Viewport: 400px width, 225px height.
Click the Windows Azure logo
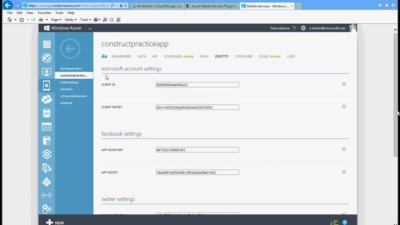[x=62, y=28]
